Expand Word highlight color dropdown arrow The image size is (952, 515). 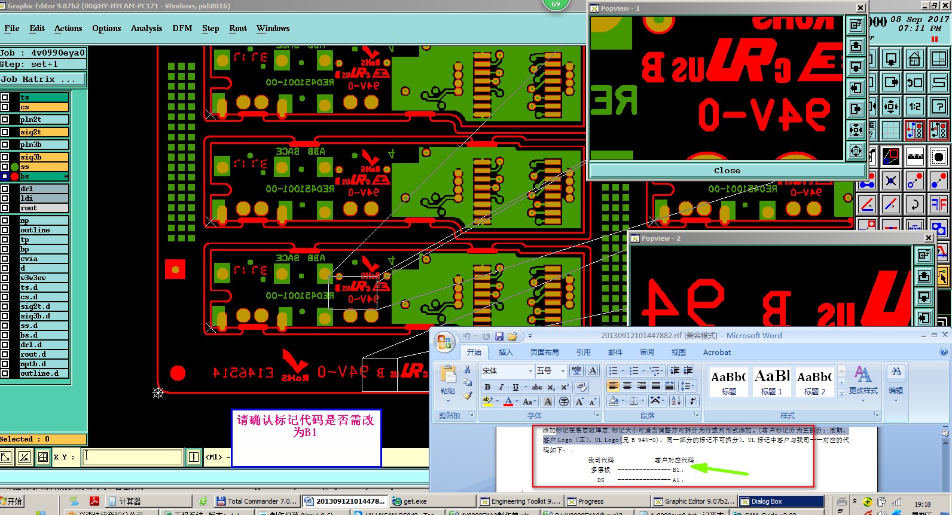[x=498, y=401]
